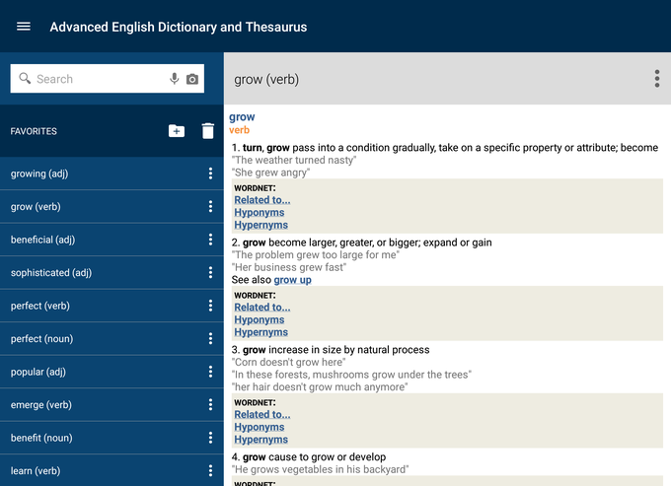Image resolution: width=671 pixels, height=486 pixels.
Task: Open the hamburger navigation menu
Action: 24,27
